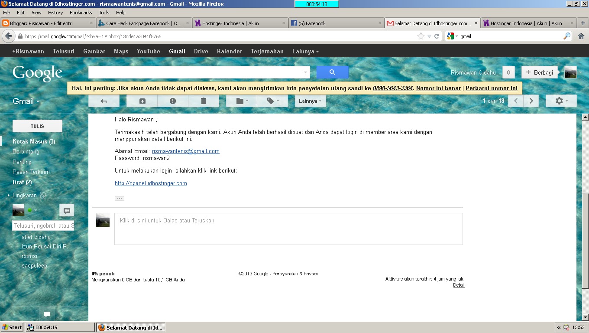The image size is (589, 333).
Task: Close the Selamat Datang di Idhostinger tab
Action: coord(476,23)
